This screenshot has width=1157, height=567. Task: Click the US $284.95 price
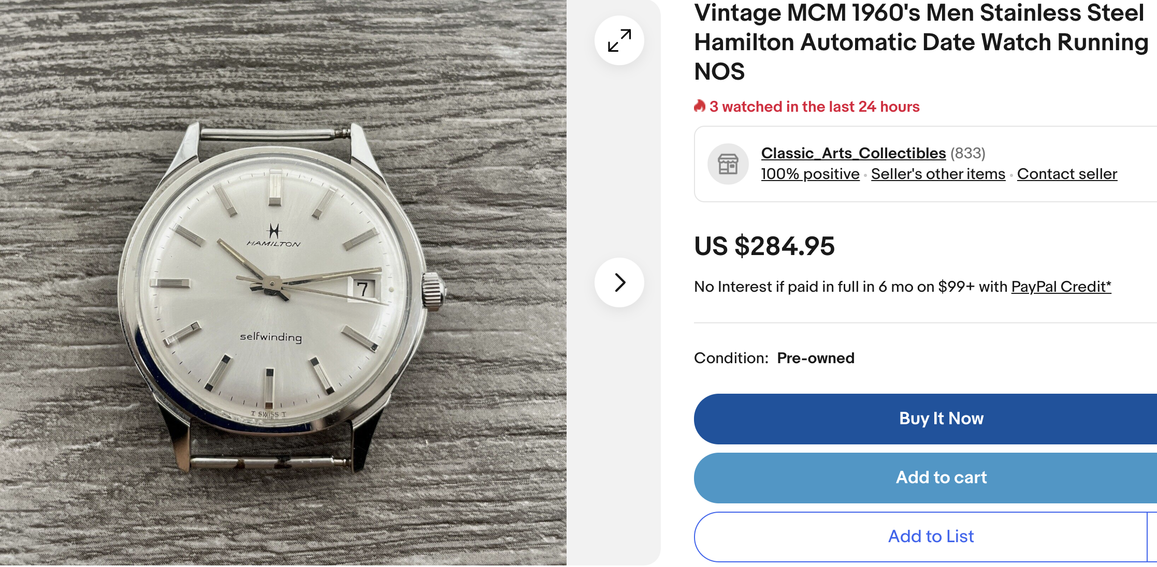tap(764, 246)
